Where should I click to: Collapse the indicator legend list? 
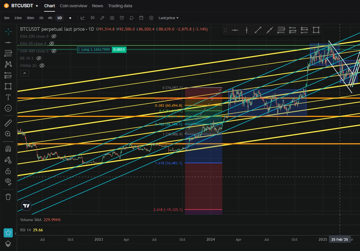(x=25, y=73)
